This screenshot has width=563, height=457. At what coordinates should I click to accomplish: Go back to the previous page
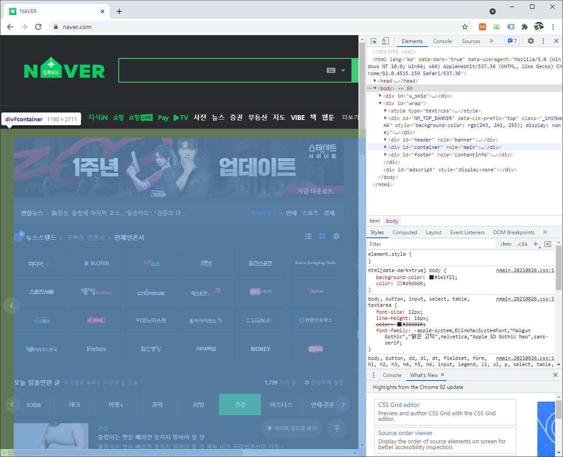point(10,27)
